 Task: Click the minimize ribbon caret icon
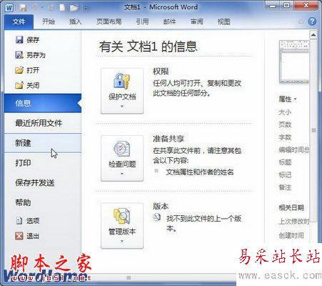301,21
